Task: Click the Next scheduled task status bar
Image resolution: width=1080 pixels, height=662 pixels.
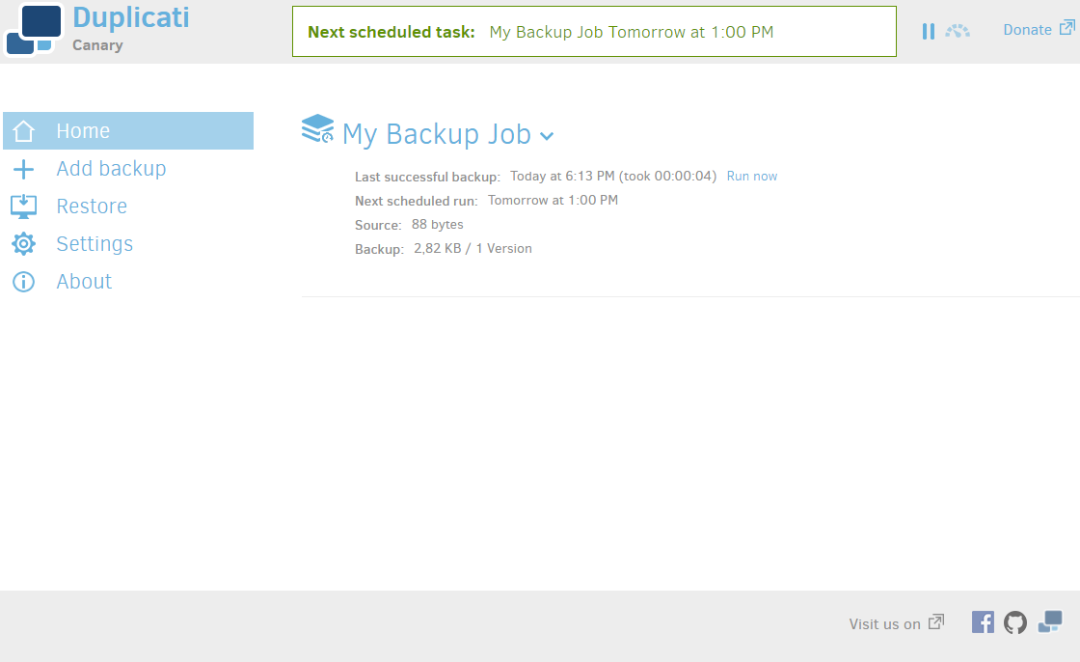Action: (x=594, y=32)
